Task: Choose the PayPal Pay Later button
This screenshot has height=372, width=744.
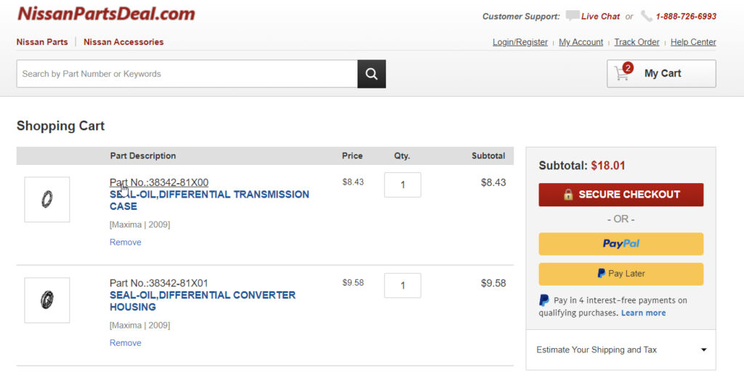Action: pyautogui.click(x=621, y=274)
